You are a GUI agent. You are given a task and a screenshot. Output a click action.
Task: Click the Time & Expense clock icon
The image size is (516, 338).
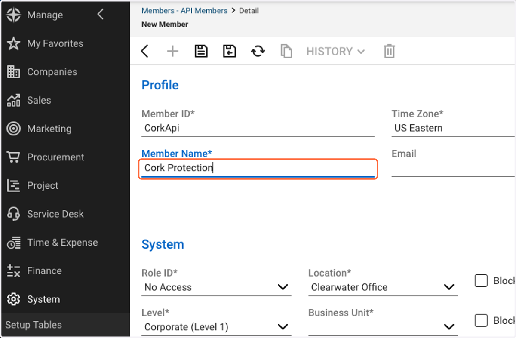coord(14,242)
